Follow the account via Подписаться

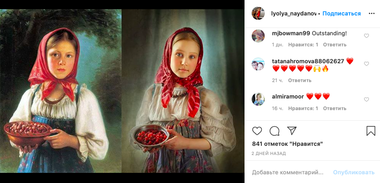pos(341,14)
